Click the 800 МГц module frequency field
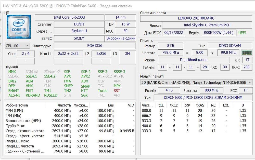This screenshot has height=160, width=255. click(211, 90)
